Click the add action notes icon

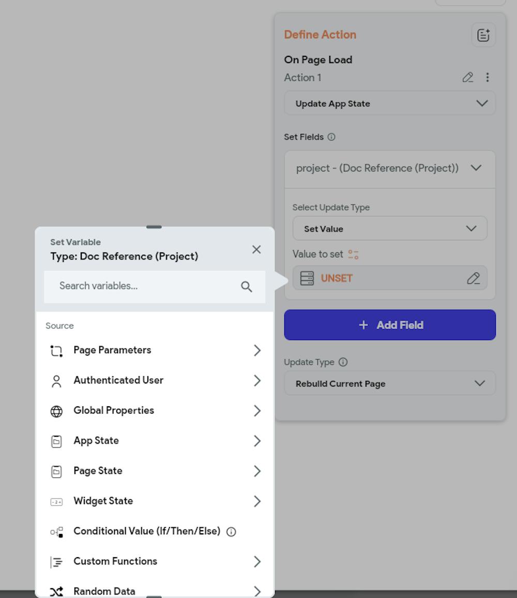[x=483, y=35]
